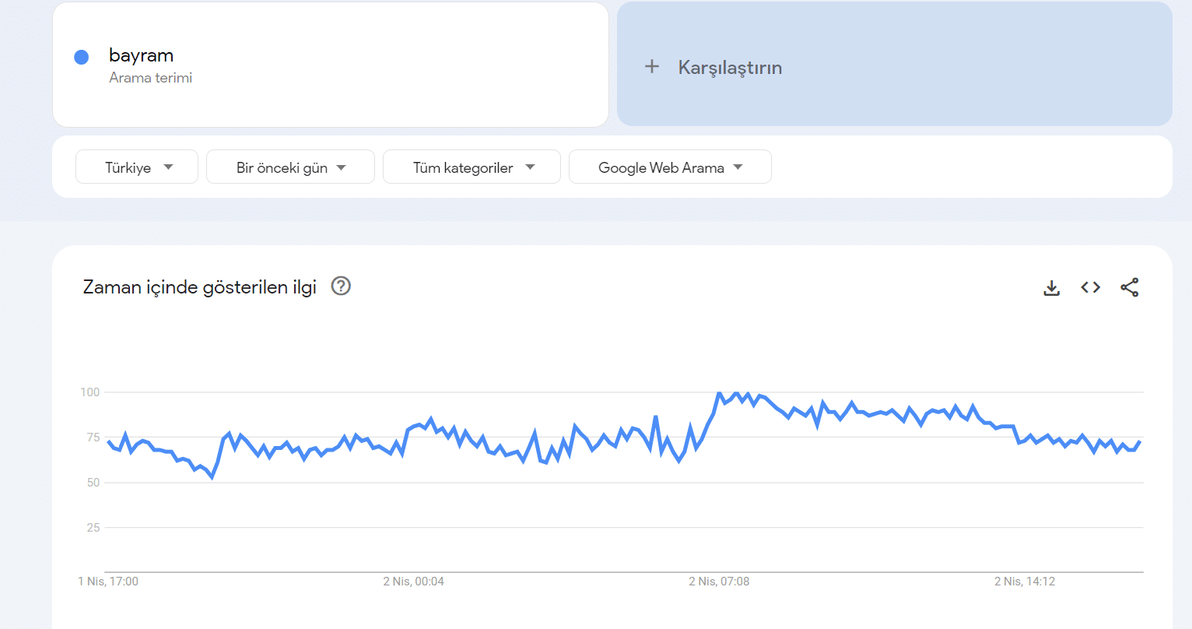The image size is (1192, 629).
Task: Click the plus icon inside Karşılaştırın
Action: tap(651, 67)
